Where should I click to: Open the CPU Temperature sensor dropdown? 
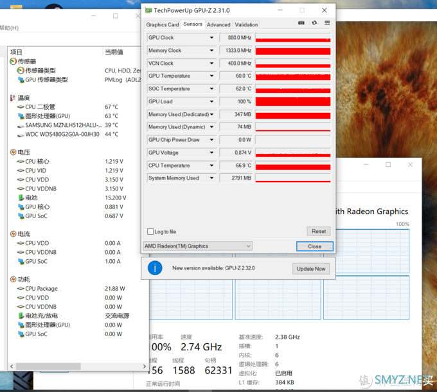[211, 166]
